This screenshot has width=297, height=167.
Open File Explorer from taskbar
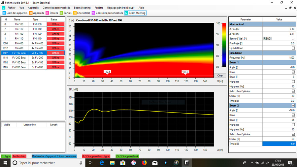pyautogui.click(x=112, y=163)
